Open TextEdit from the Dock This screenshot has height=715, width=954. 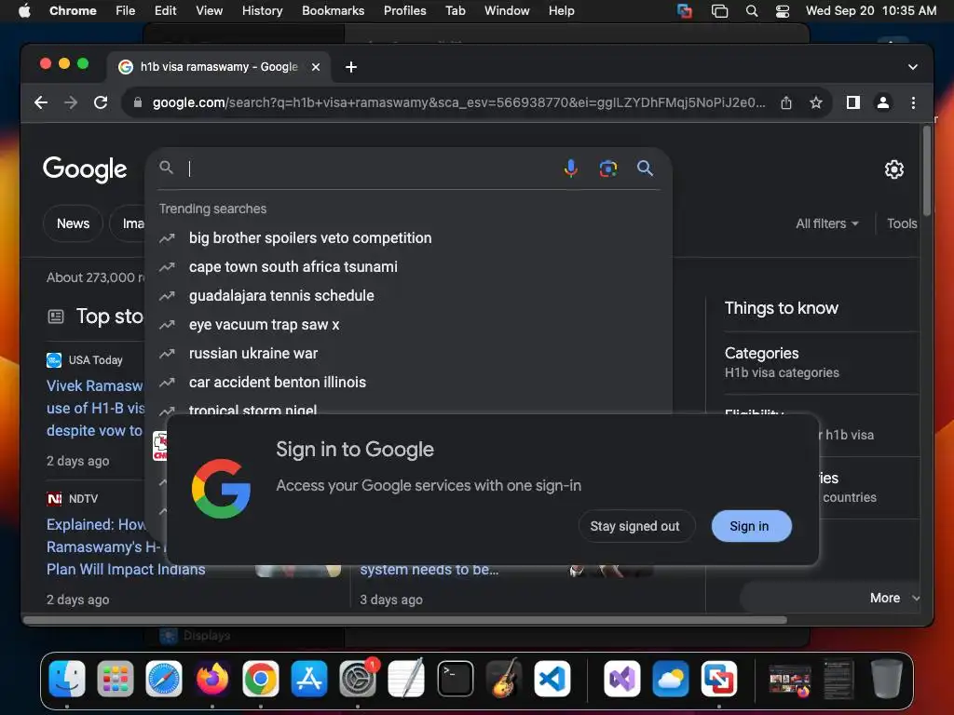pos(406,679)
